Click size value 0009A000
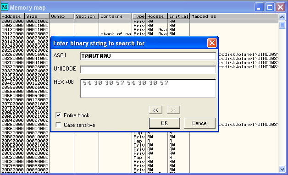 point(37,108)
